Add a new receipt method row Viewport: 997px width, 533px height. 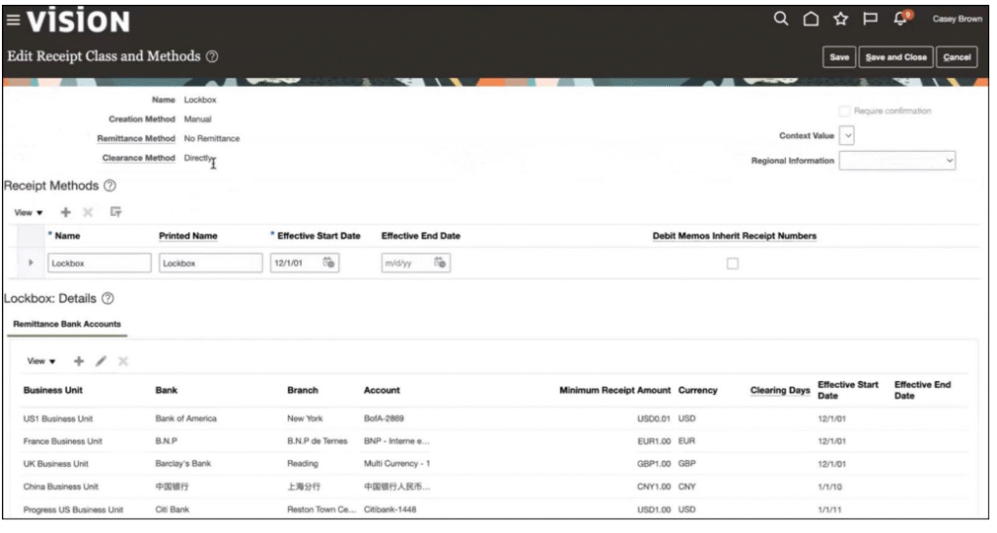coord(66,211)
